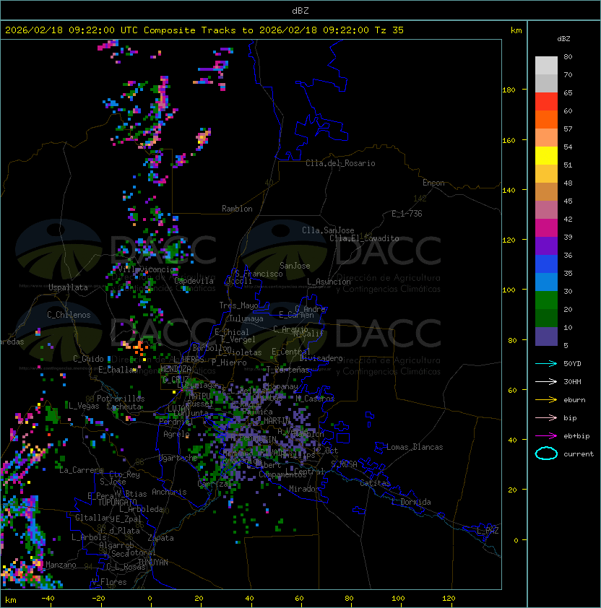Click the 'V_Flores' map label
This screenshot has width=601, height=608.
click(109, 582)
